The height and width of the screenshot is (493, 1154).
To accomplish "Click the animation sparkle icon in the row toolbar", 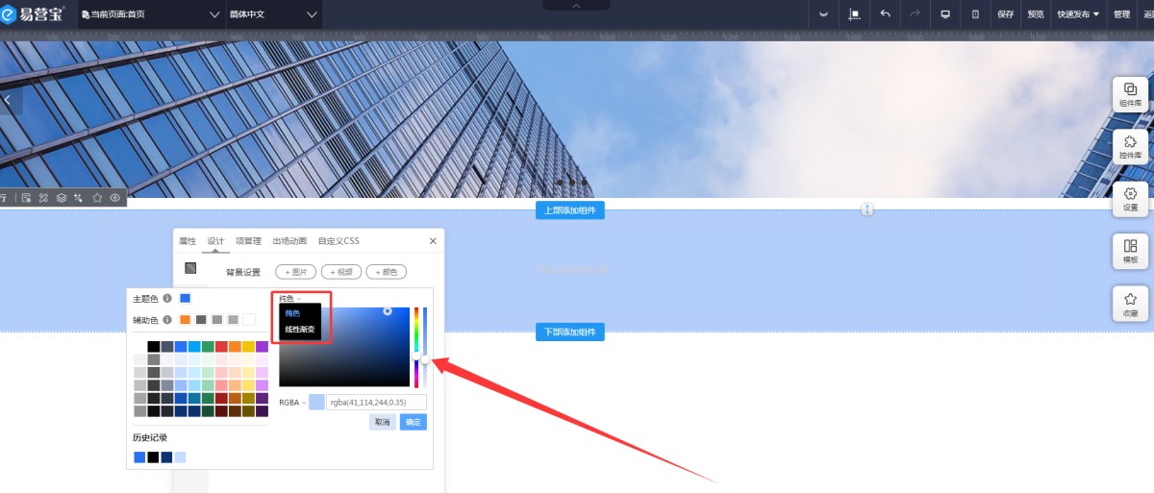I will (x=78, y=198).
